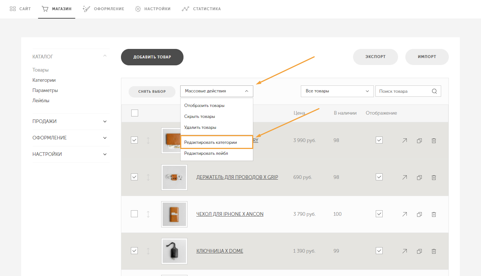Viewport: 481px width, 276px height.
Task: Collapse the Массовые действия dropdown
Action: 216,91
